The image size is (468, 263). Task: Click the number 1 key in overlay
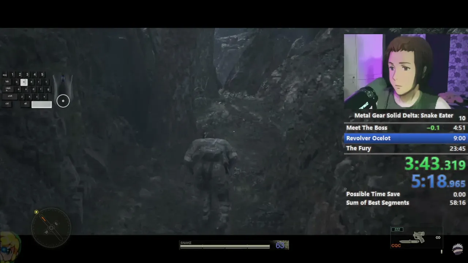point(12,75)
